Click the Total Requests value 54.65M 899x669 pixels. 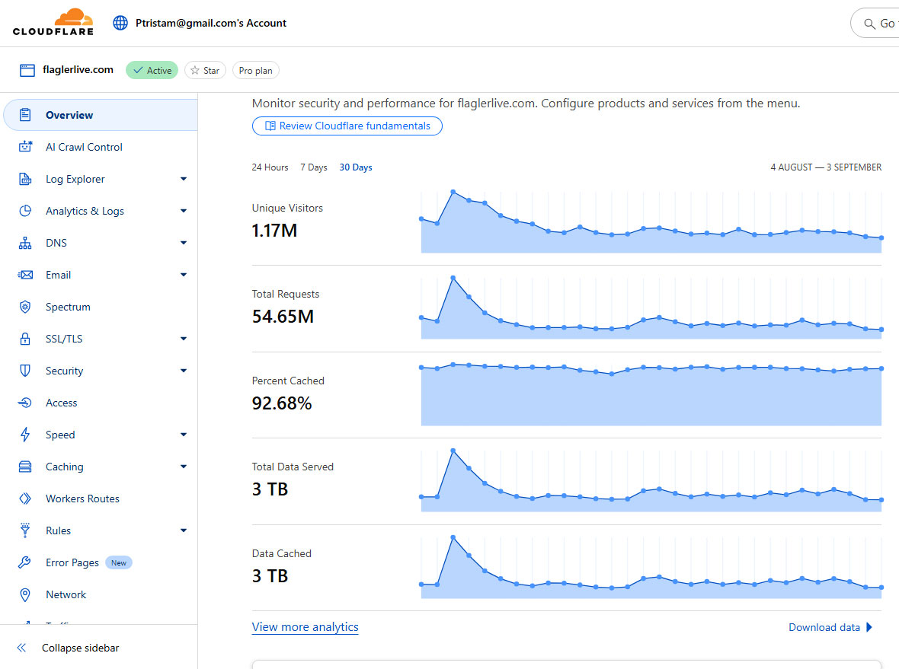coord(283,316)
